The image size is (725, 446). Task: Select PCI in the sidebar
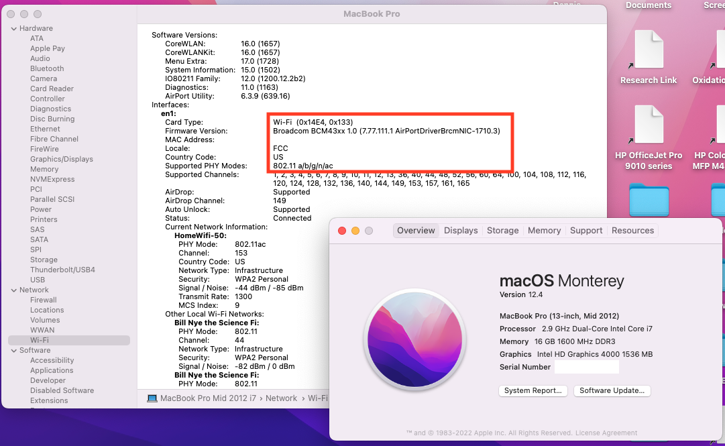click(36, 190)
